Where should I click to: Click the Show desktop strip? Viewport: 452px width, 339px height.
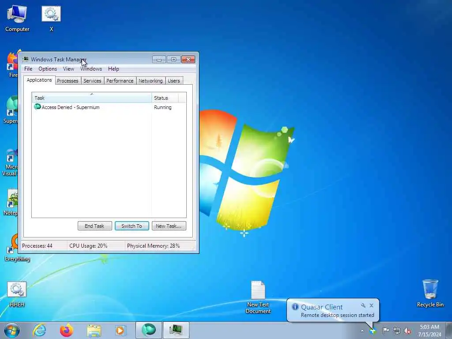(x=449, y=330)
